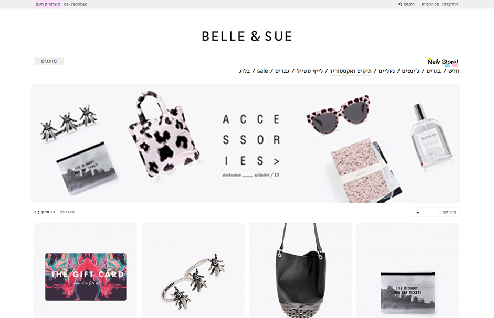Open The Gift Card product thumbnail
The width and height of the screenshot is (494, 318).
(x=86, y=270)
